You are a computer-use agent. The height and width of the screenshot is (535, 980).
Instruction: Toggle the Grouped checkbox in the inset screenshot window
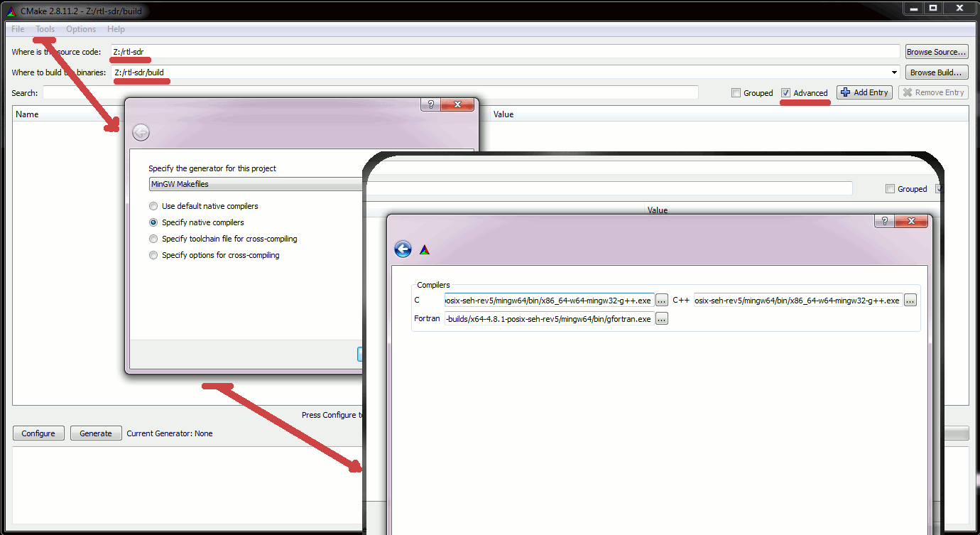tap(890, 189)
